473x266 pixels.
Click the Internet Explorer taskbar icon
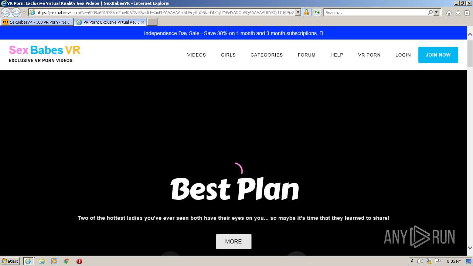click(x=28, y=261)
